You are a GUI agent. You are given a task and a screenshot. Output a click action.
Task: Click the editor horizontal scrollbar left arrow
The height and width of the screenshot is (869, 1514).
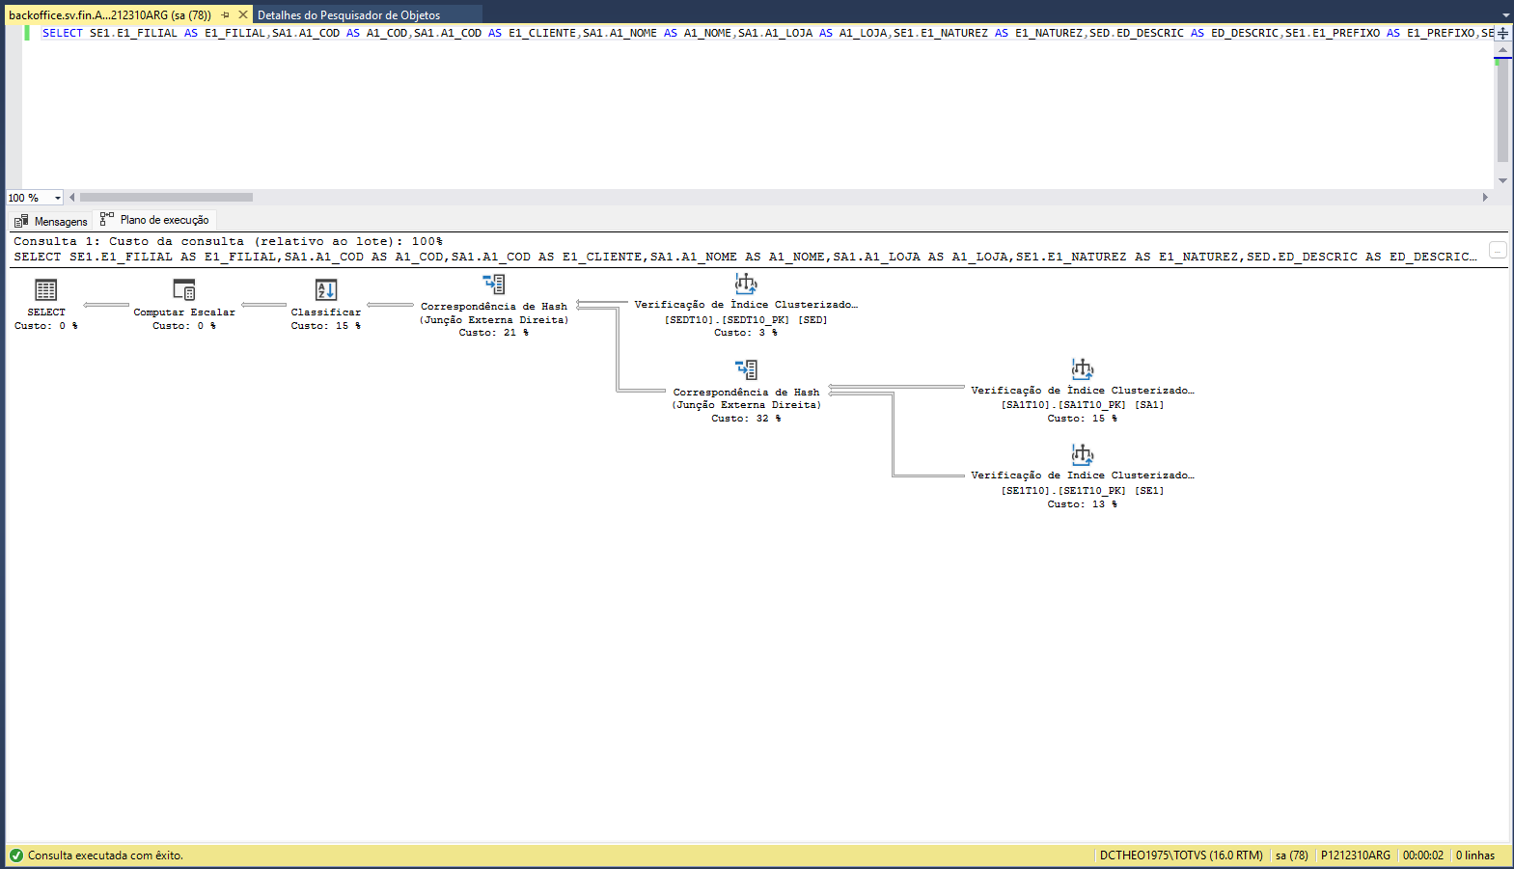[x=72, y=197]
